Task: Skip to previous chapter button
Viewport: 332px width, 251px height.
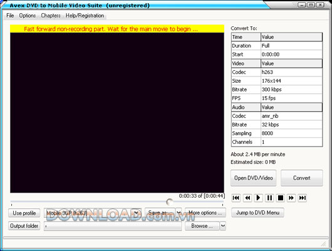Action: (x=236, y=198)
